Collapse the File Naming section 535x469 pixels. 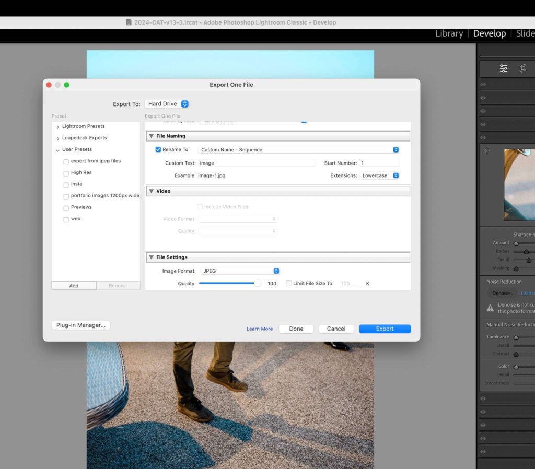tap(152, 136)
